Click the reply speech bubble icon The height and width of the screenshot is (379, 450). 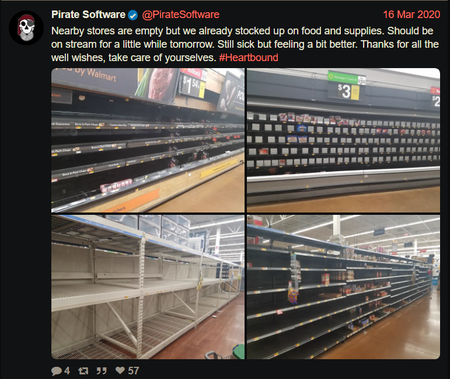click(x=57, y=371)
